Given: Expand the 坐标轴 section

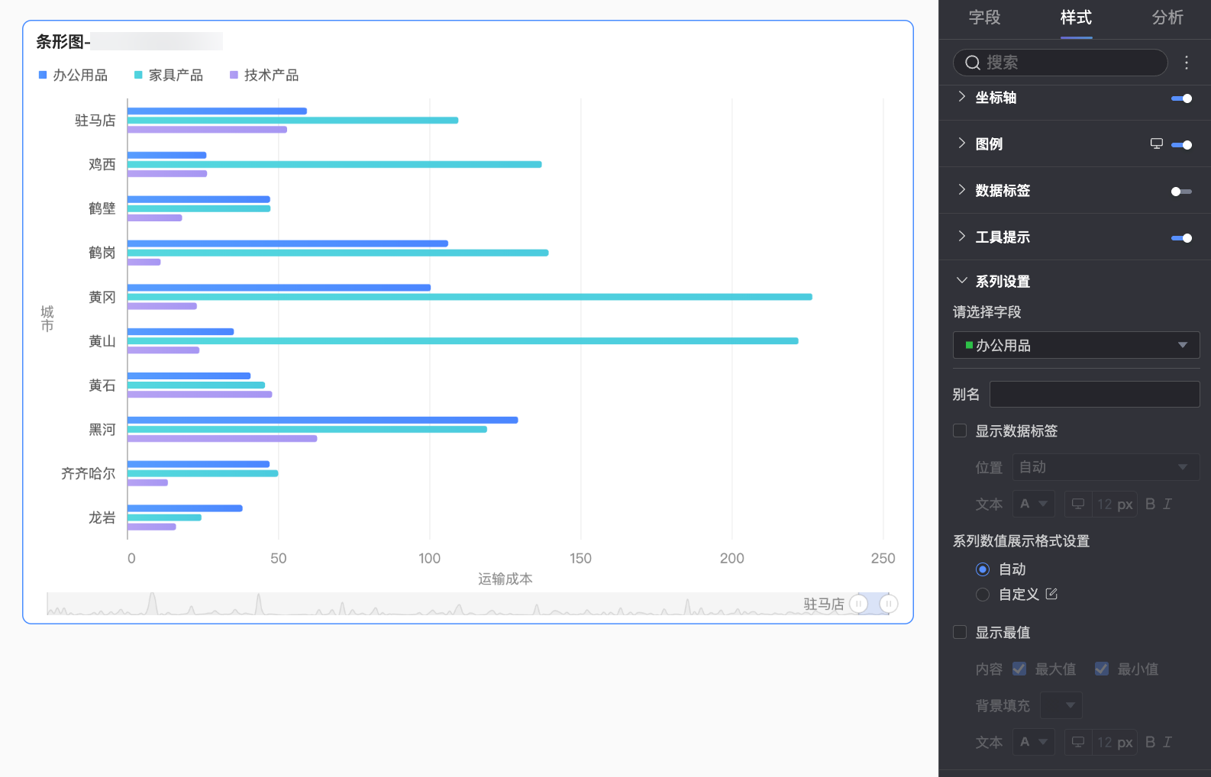Looking at the screenshot, I should tap(961, 97).
